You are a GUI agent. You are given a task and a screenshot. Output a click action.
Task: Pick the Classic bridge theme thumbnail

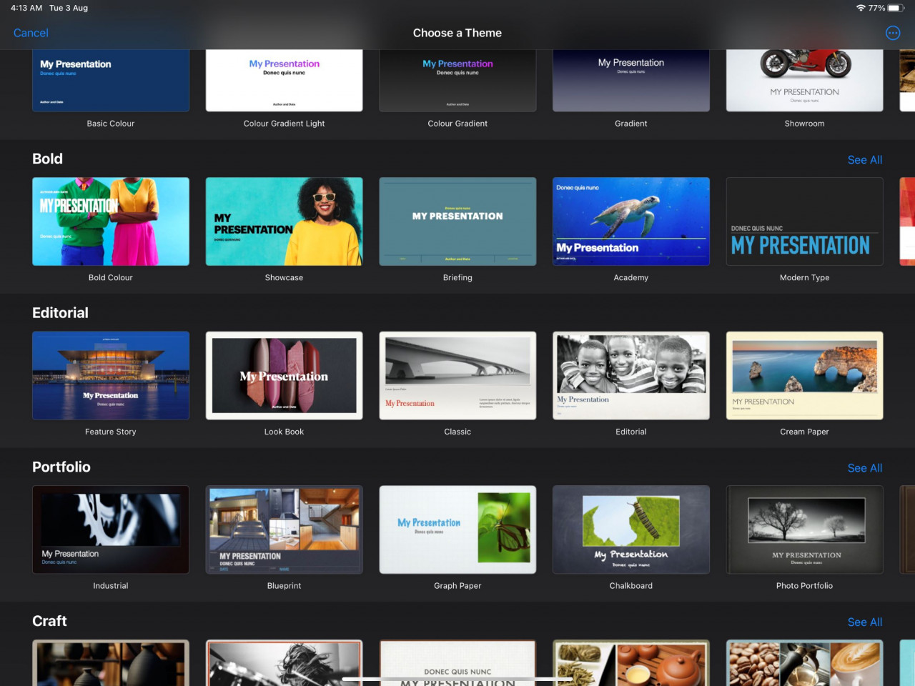click(457, 375)
